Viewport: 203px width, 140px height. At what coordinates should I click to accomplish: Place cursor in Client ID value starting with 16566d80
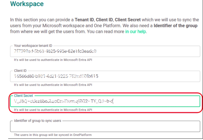(56, 76)
